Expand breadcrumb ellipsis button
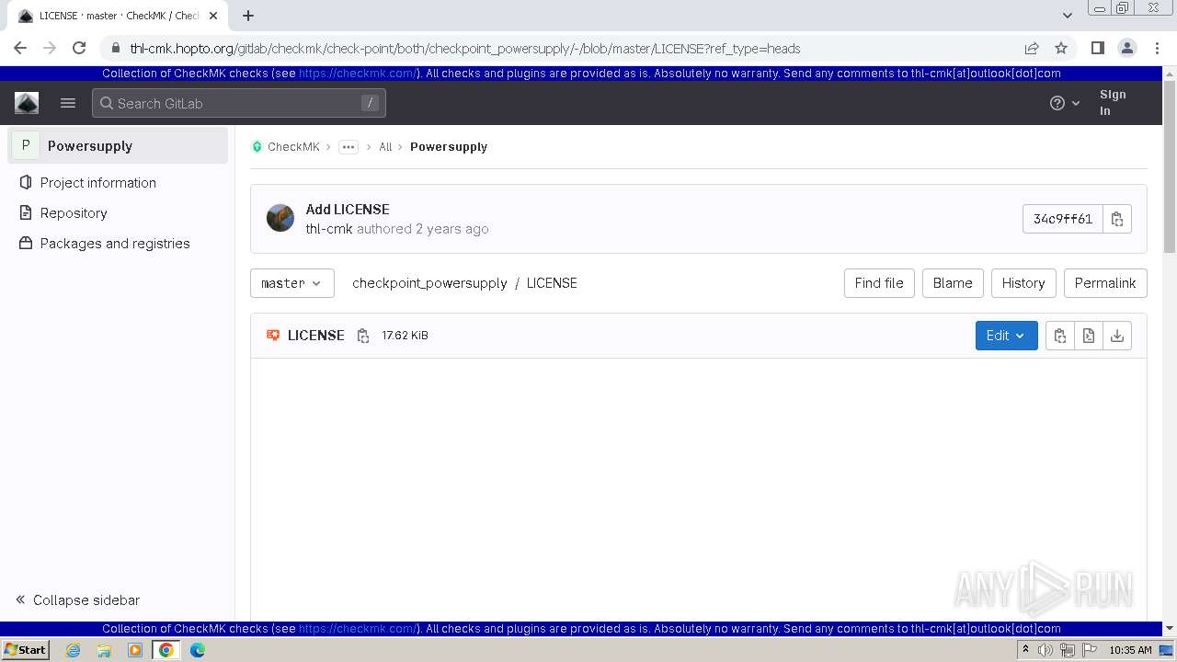The height and width of the screenshot is (662, 1177). (349, 147)
